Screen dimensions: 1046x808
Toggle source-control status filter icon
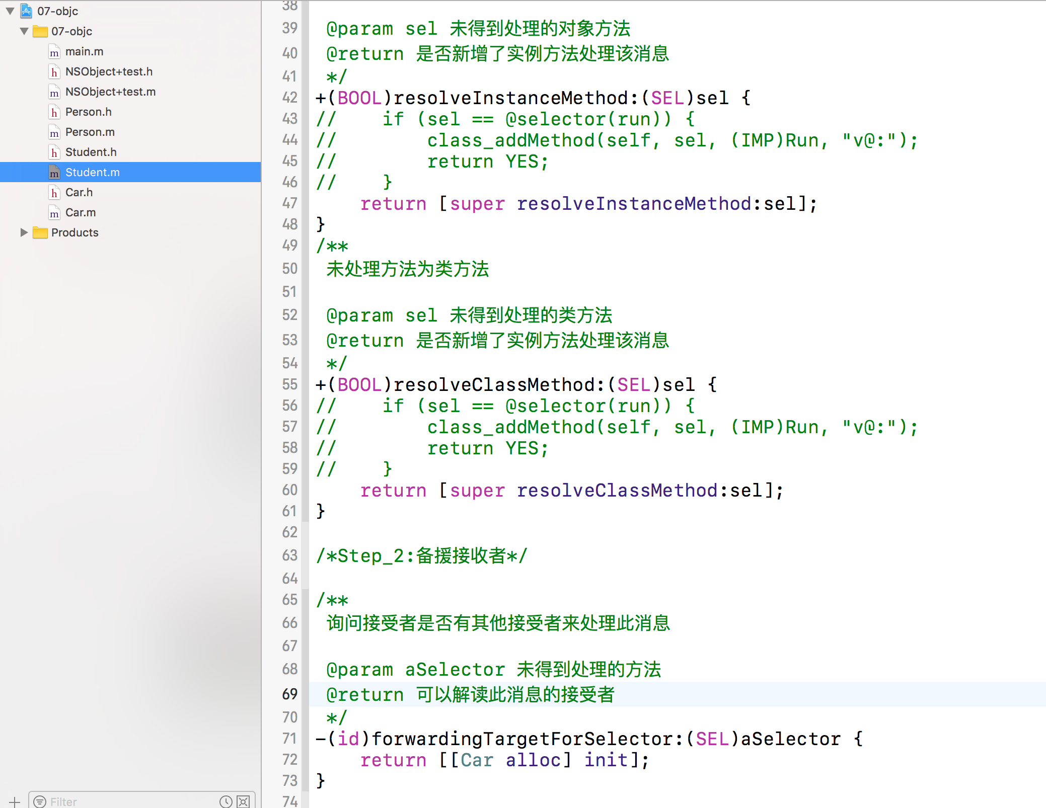(x=243, y=801)
